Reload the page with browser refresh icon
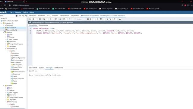This screenshot has width=193, height=109. point(5,5)
